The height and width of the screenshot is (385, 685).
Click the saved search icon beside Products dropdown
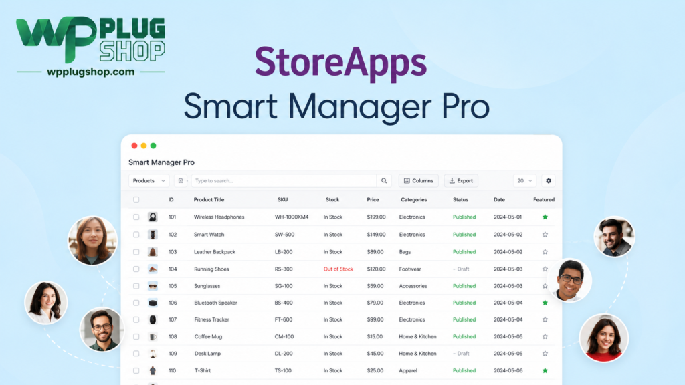[181, 180]
